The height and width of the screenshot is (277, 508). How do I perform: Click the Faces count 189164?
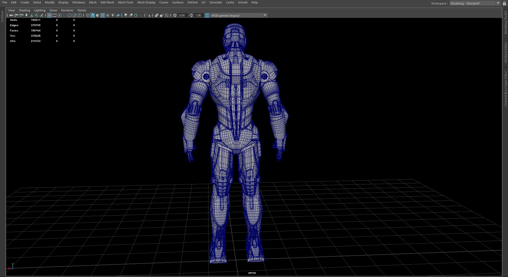36,31
